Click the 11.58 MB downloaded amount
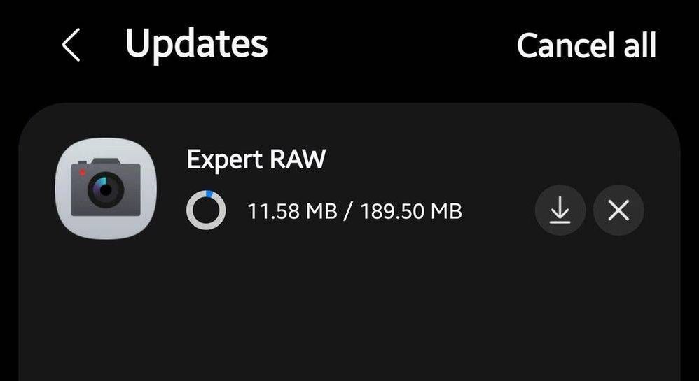 coord(292,211)
